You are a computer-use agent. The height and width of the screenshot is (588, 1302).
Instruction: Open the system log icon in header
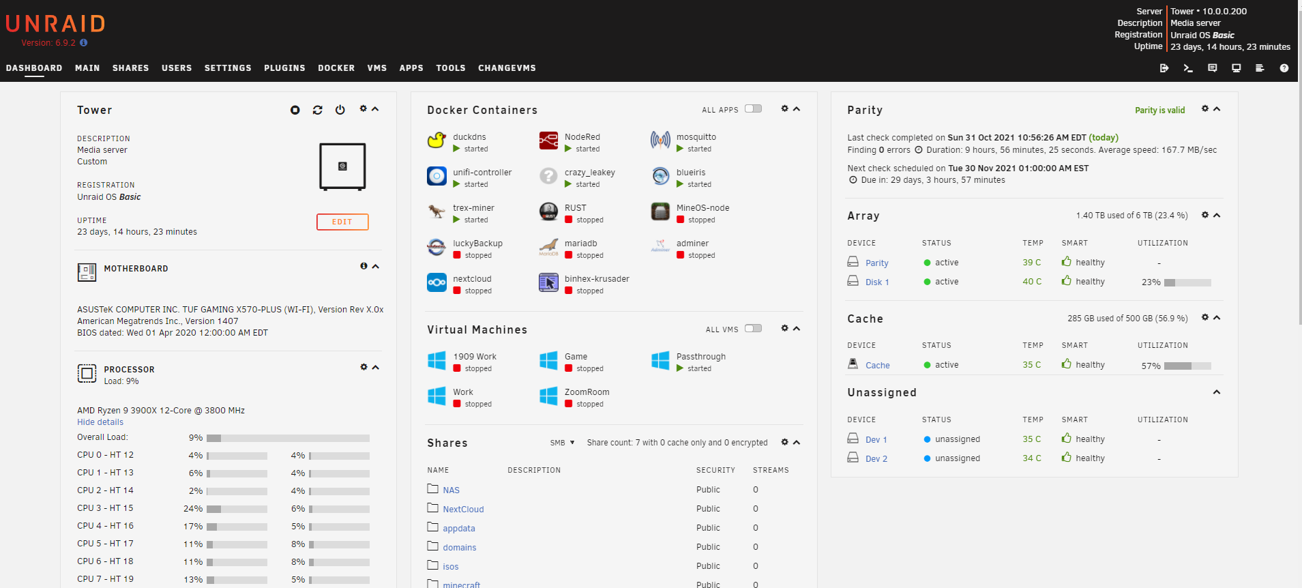pos(1260,68)
